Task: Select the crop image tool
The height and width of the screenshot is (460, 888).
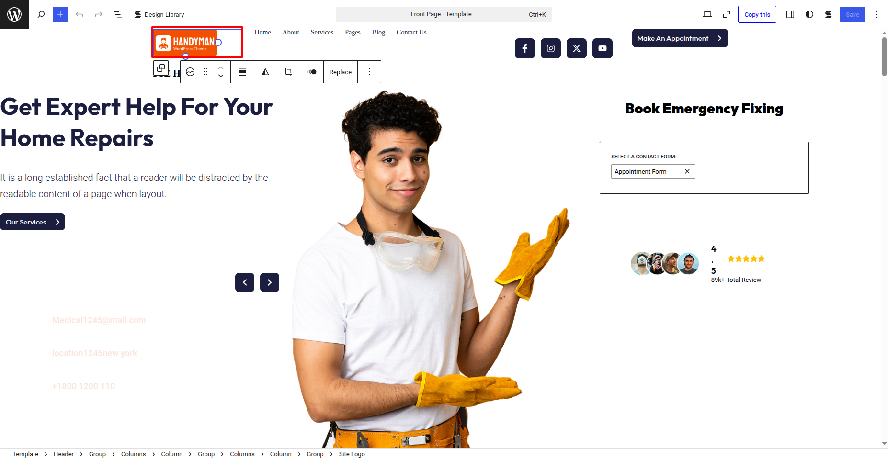Action: [x=288, y=72]
